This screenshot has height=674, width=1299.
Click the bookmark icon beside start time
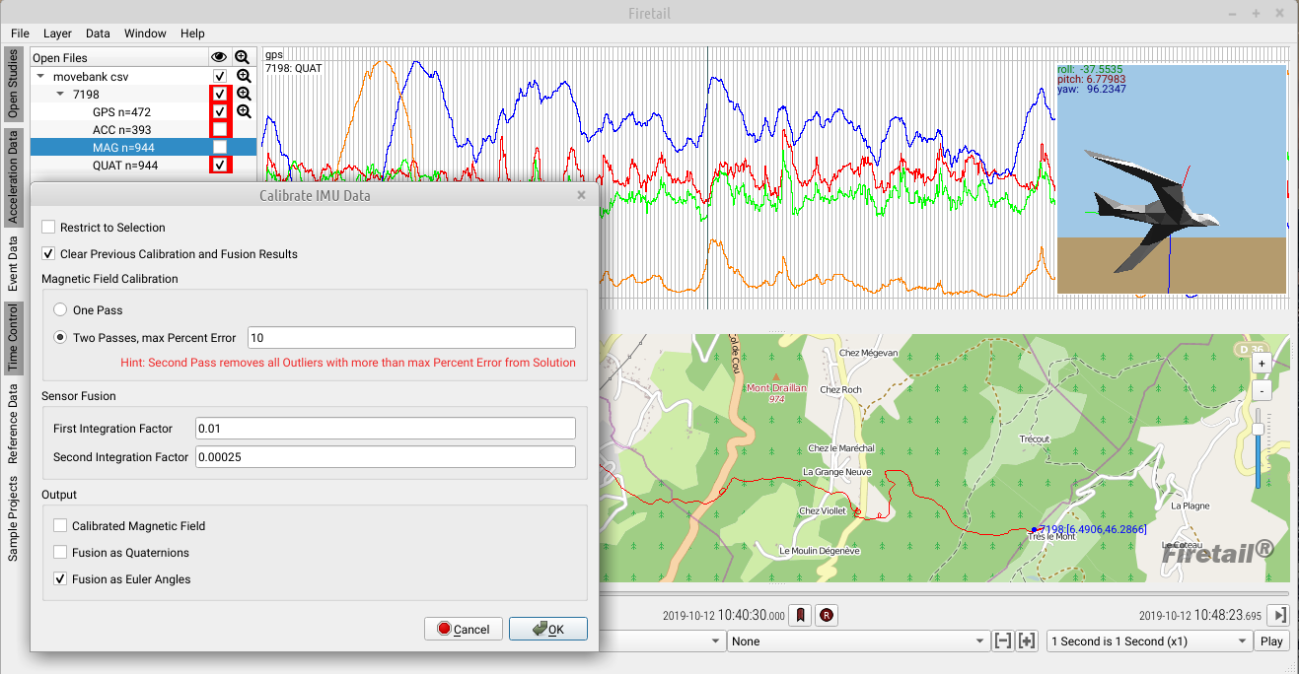802,615
